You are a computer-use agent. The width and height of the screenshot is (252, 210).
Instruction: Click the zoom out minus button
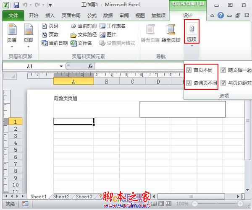[195, 204]
